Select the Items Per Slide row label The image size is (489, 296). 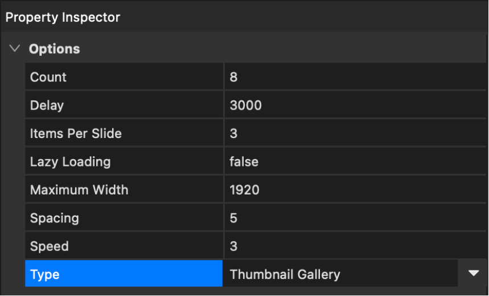[x=76, y=133]
